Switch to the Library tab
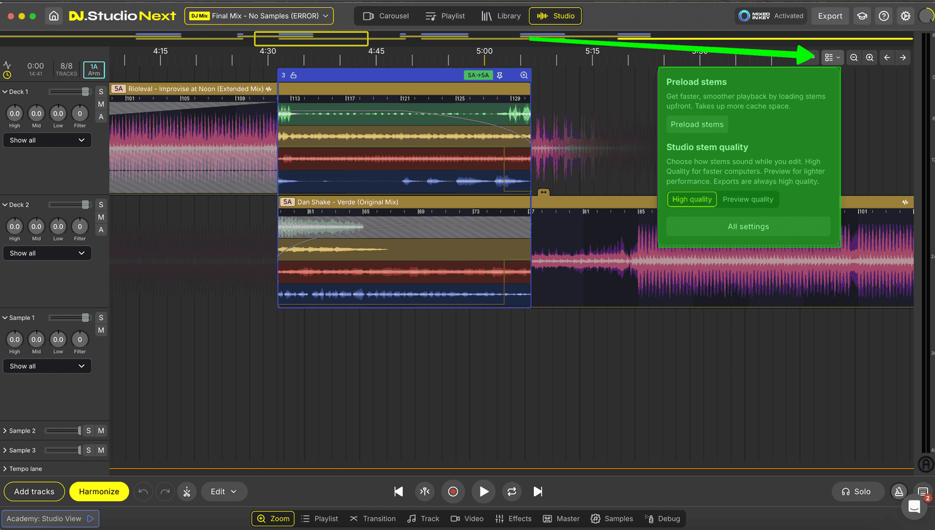This screenshot has height=530, width=935. (501, 16)
